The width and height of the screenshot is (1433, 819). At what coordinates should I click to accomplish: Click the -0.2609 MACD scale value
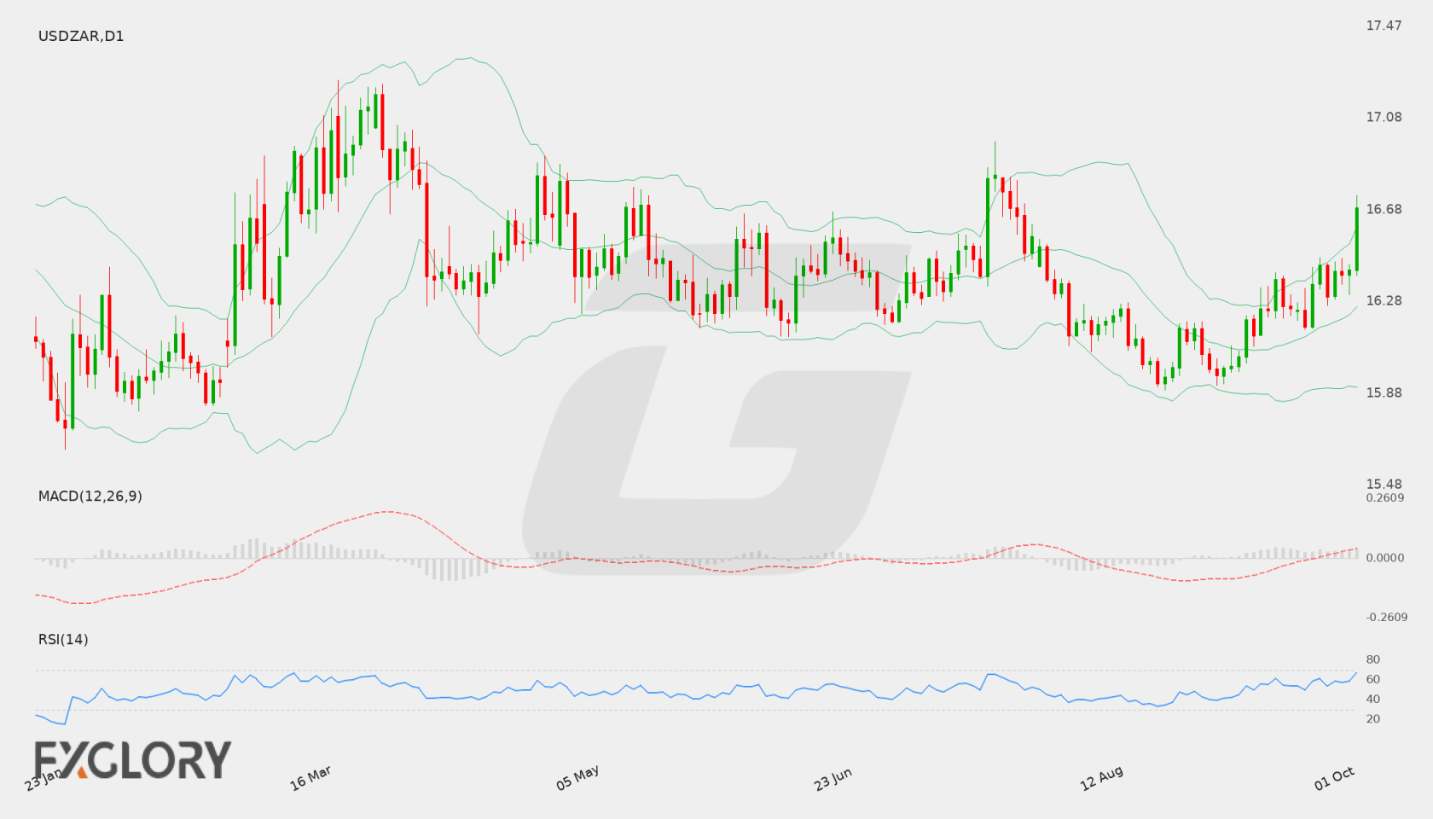point(1387,617)
